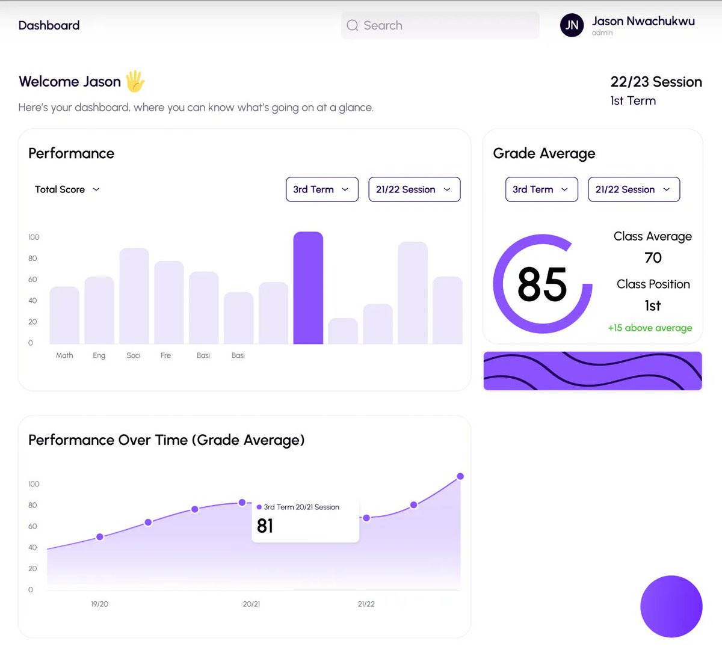
Task: Click the 20/21 axis label
Action: coord(251,604)
